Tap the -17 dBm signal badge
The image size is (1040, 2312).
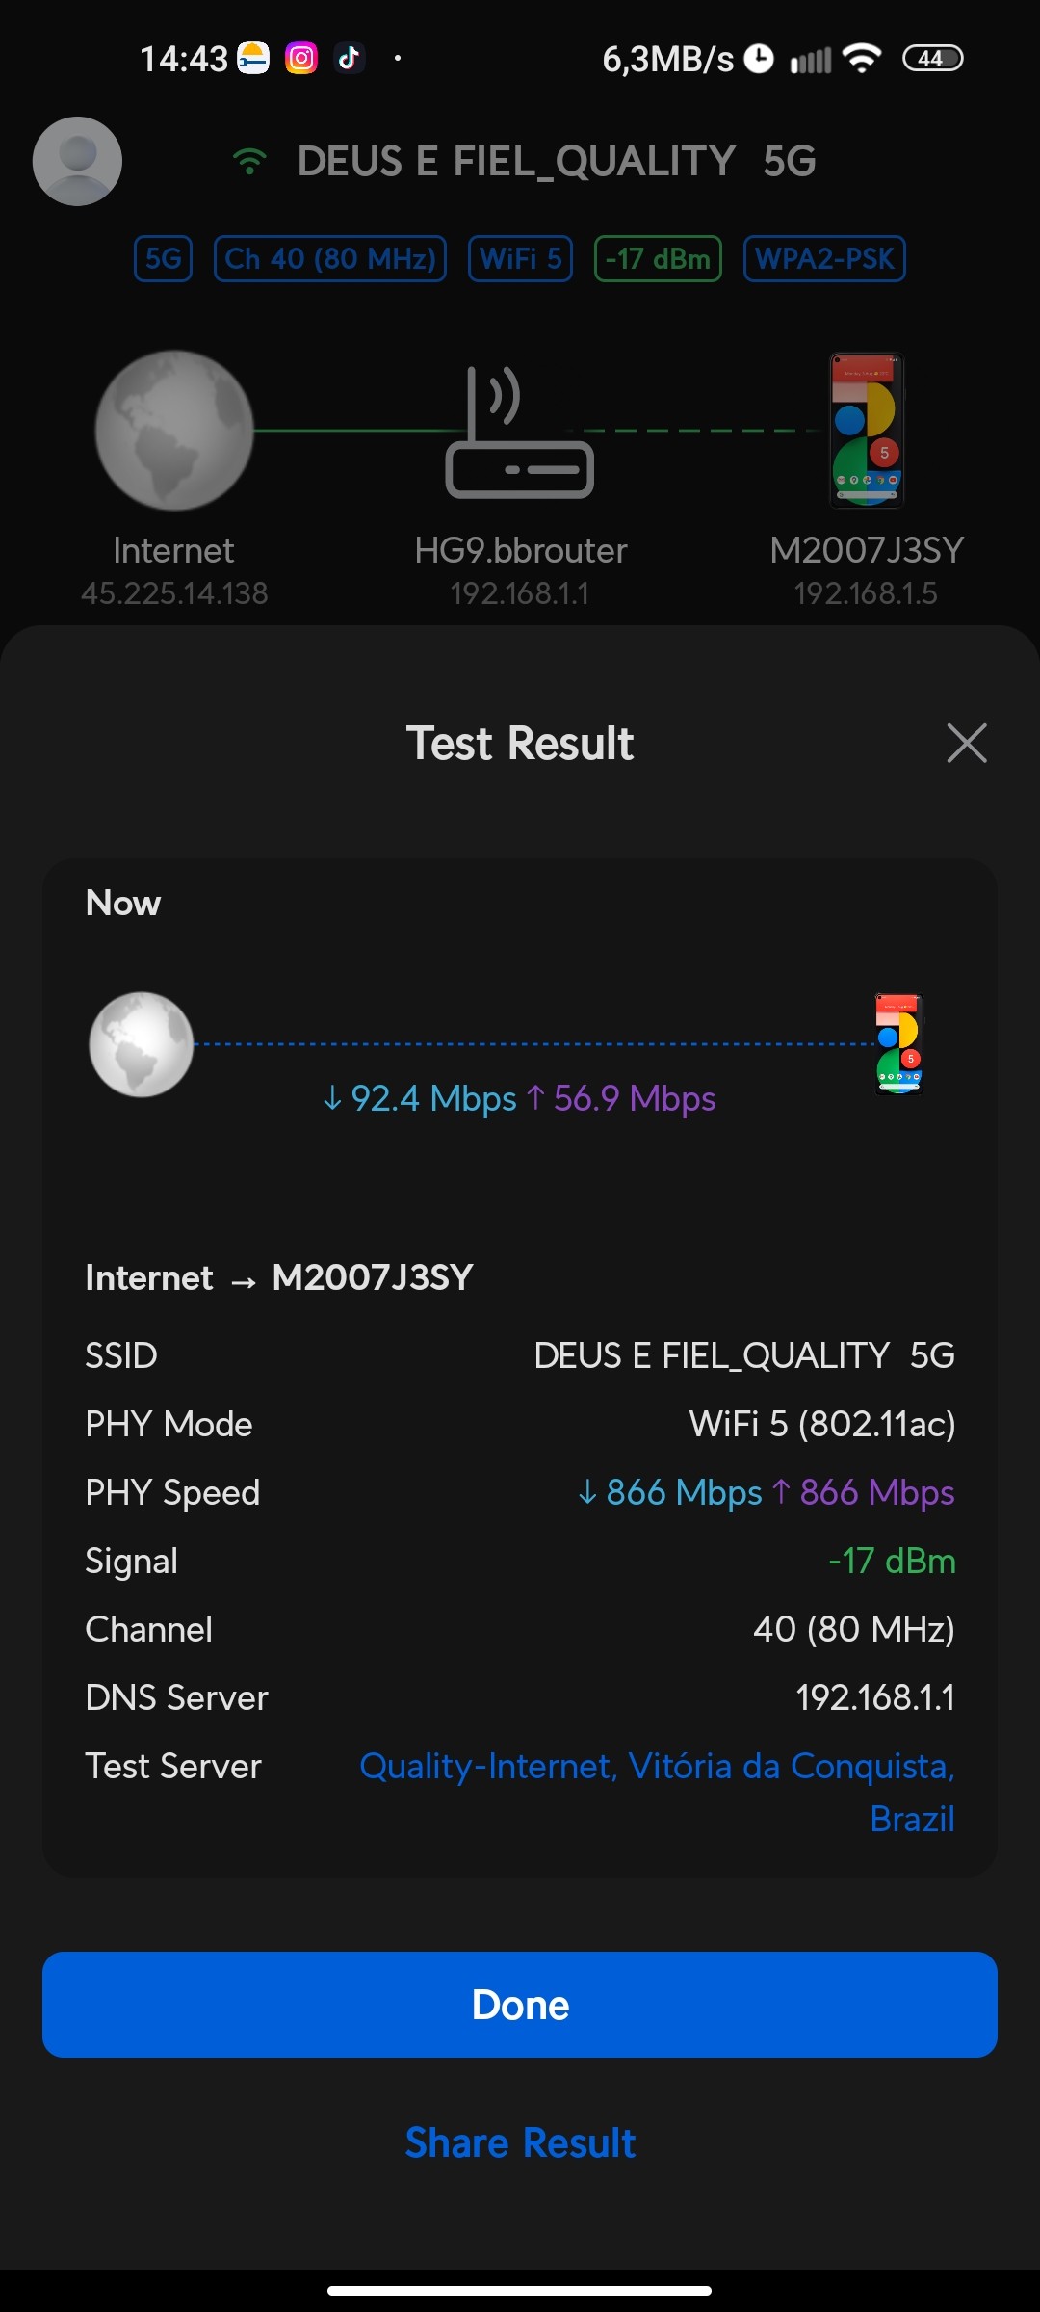tap(658, 258)
